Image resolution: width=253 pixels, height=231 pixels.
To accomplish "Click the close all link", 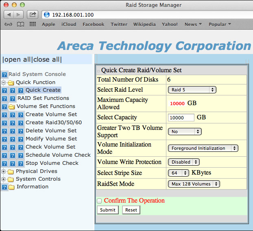I will [47, 60].
